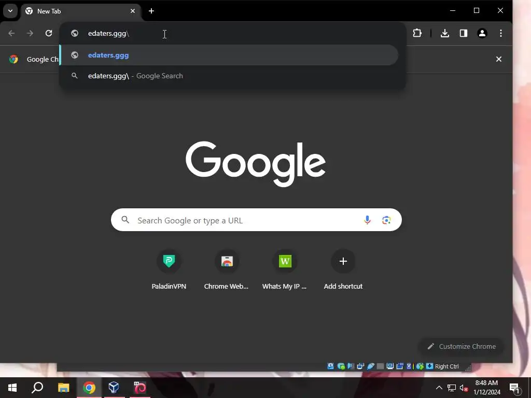The height and width of the screenshot is (398, 531).
Task: Open Windows taskbar search
Action: 37,388
